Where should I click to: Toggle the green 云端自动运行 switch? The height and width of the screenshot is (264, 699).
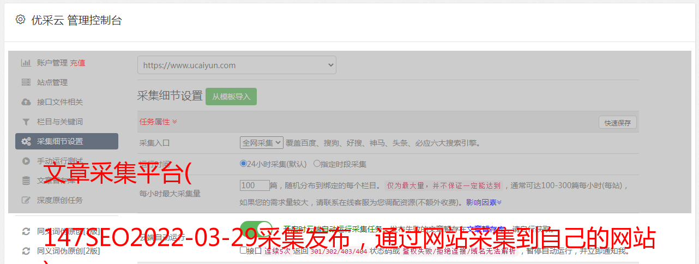(x=256, y=230)
